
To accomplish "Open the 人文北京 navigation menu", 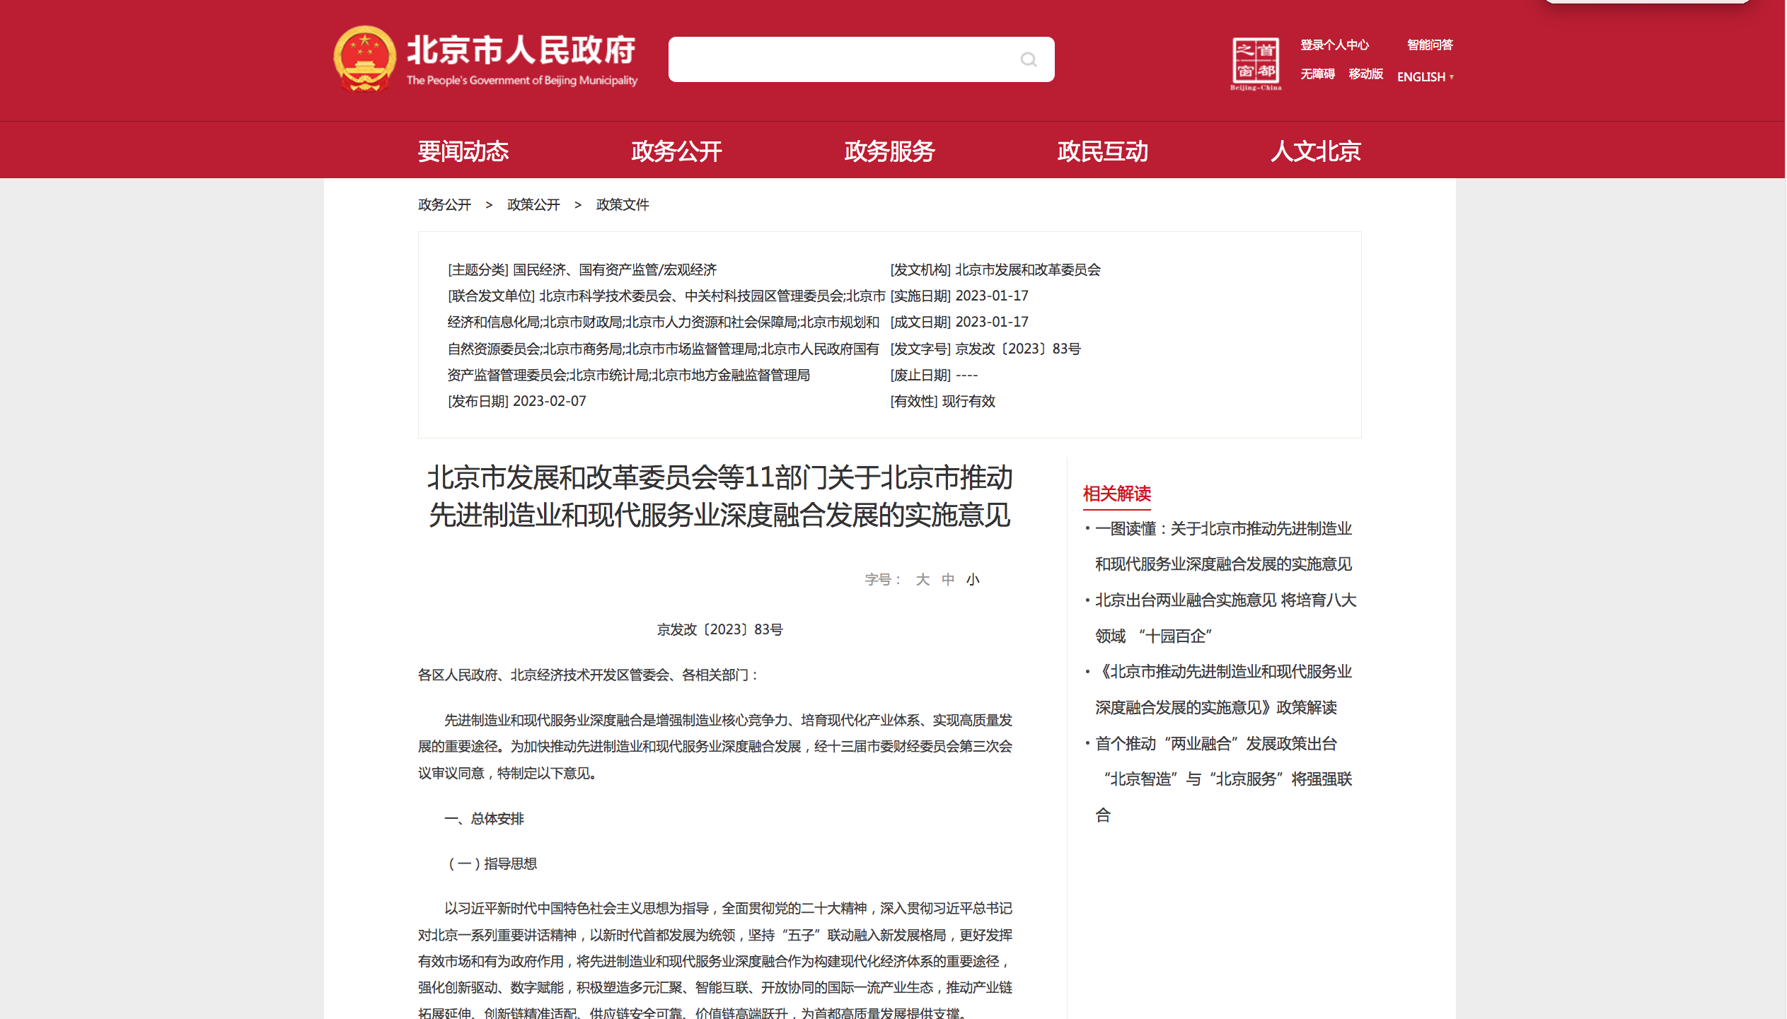I will click(x=1315, y=151).
